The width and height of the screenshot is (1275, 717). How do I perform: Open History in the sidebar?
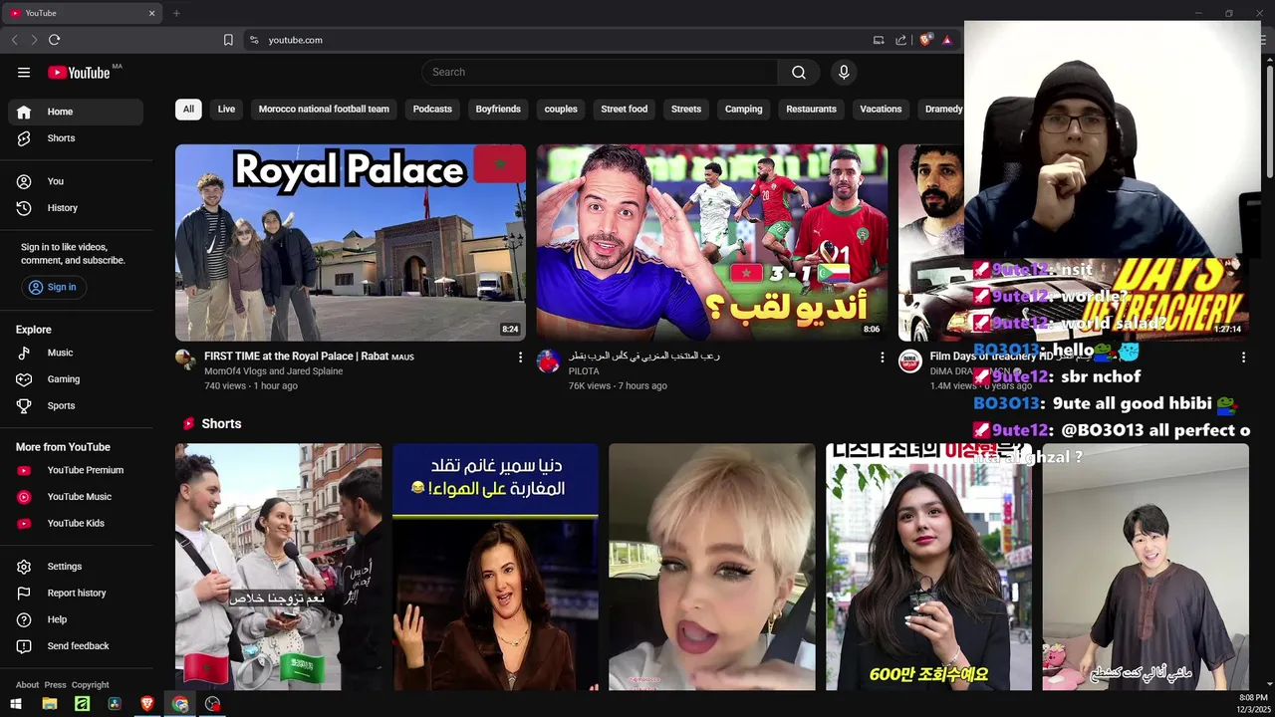76,208
